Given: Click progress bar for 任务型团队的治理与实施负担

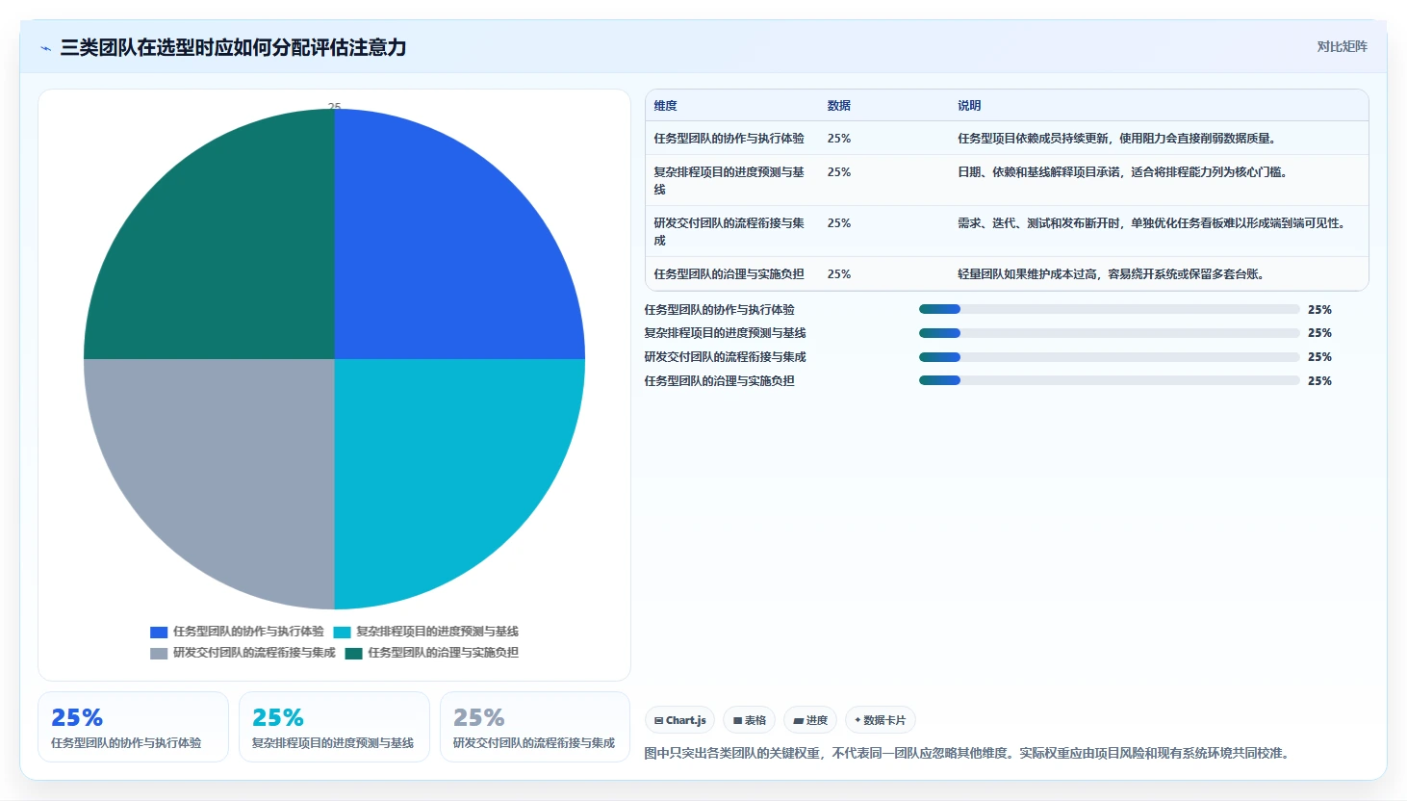Looking at the screenshot, I should 1109,380.
